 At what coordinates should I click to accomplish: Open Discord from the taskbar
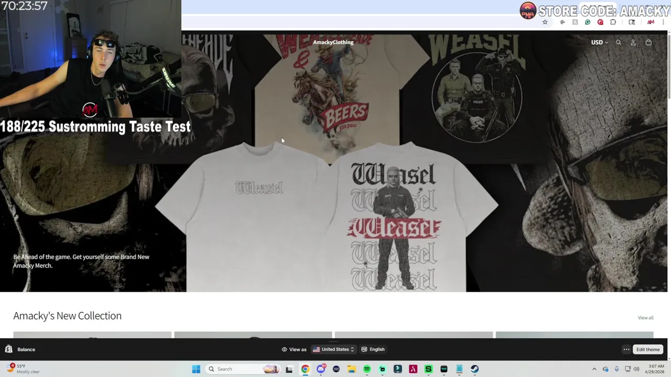[321, 369]
